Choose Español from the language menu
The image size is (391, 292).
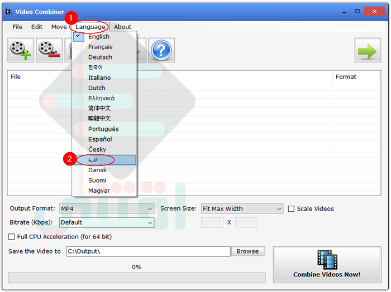coord(104,139)
